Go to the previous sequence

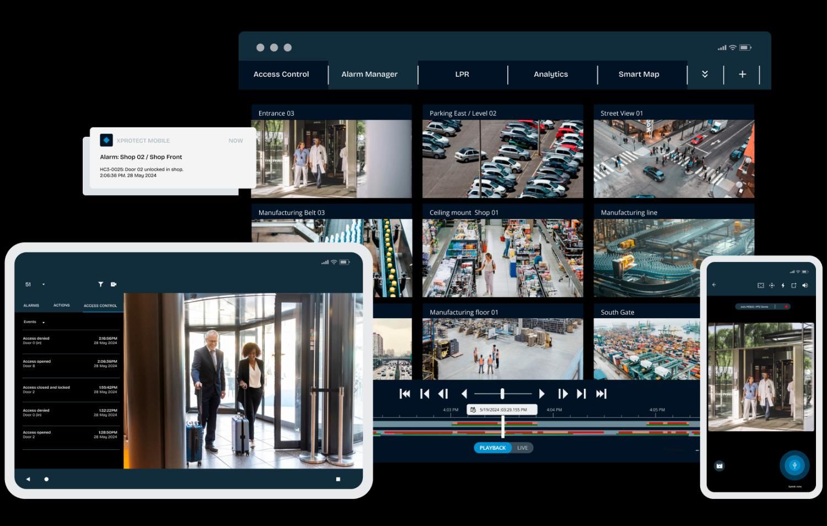425,394
